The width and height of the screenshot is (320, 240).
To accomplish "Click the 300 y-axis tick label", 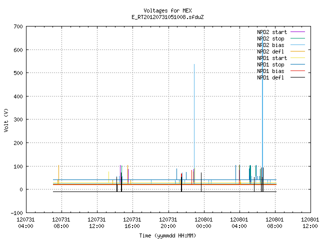I will 18,120.
